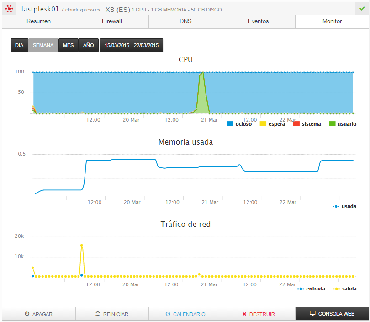Viewport: 370px width, 322px height.
Task: Select the DIA time range
Action: pyautogui.click(x=19, y=45)
